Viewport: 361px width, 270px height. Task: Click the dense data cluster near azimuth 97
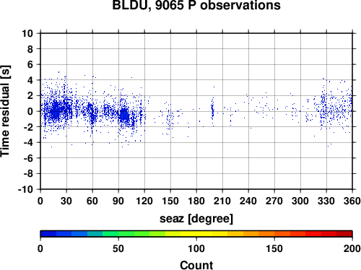coord(124,116)
